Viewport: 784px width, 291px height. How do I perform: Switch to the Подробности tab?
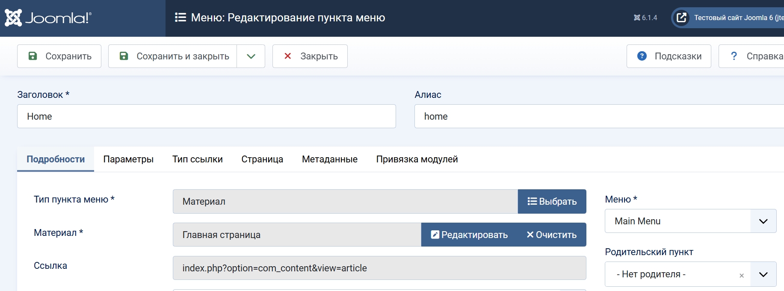(56, 159)
